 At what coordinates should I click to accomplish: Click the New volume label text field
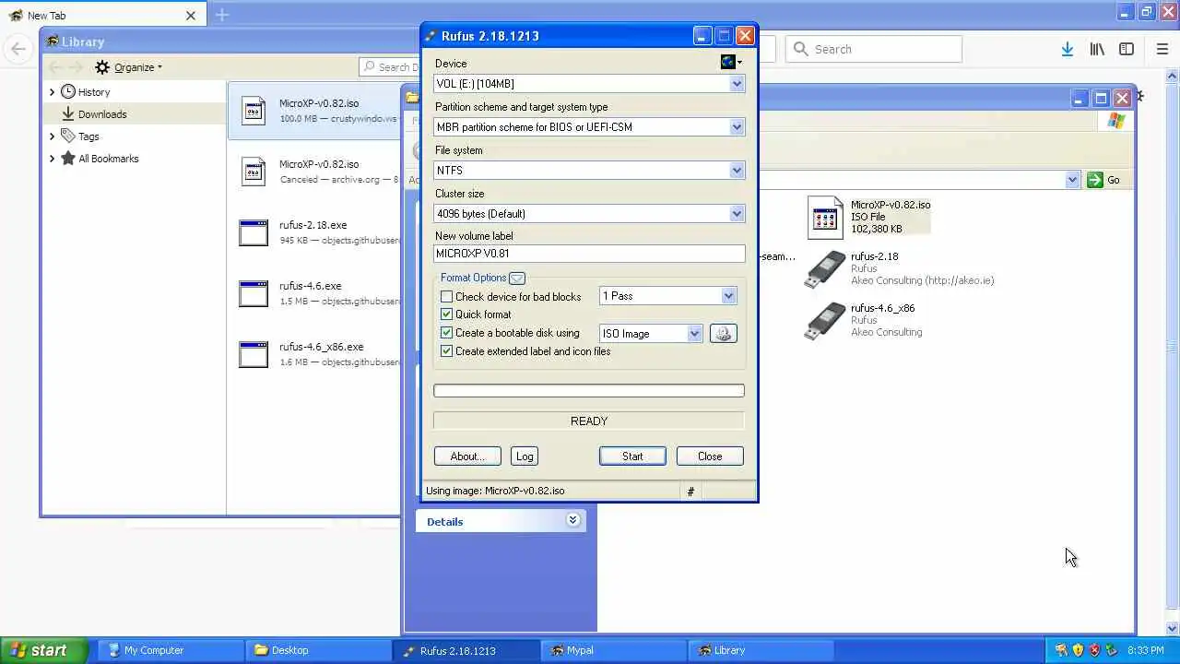pos(589,254)
